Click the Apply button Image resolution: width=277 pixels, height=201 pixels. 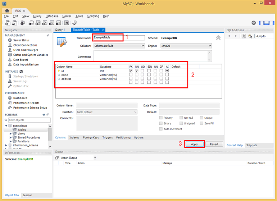point(194,144)
